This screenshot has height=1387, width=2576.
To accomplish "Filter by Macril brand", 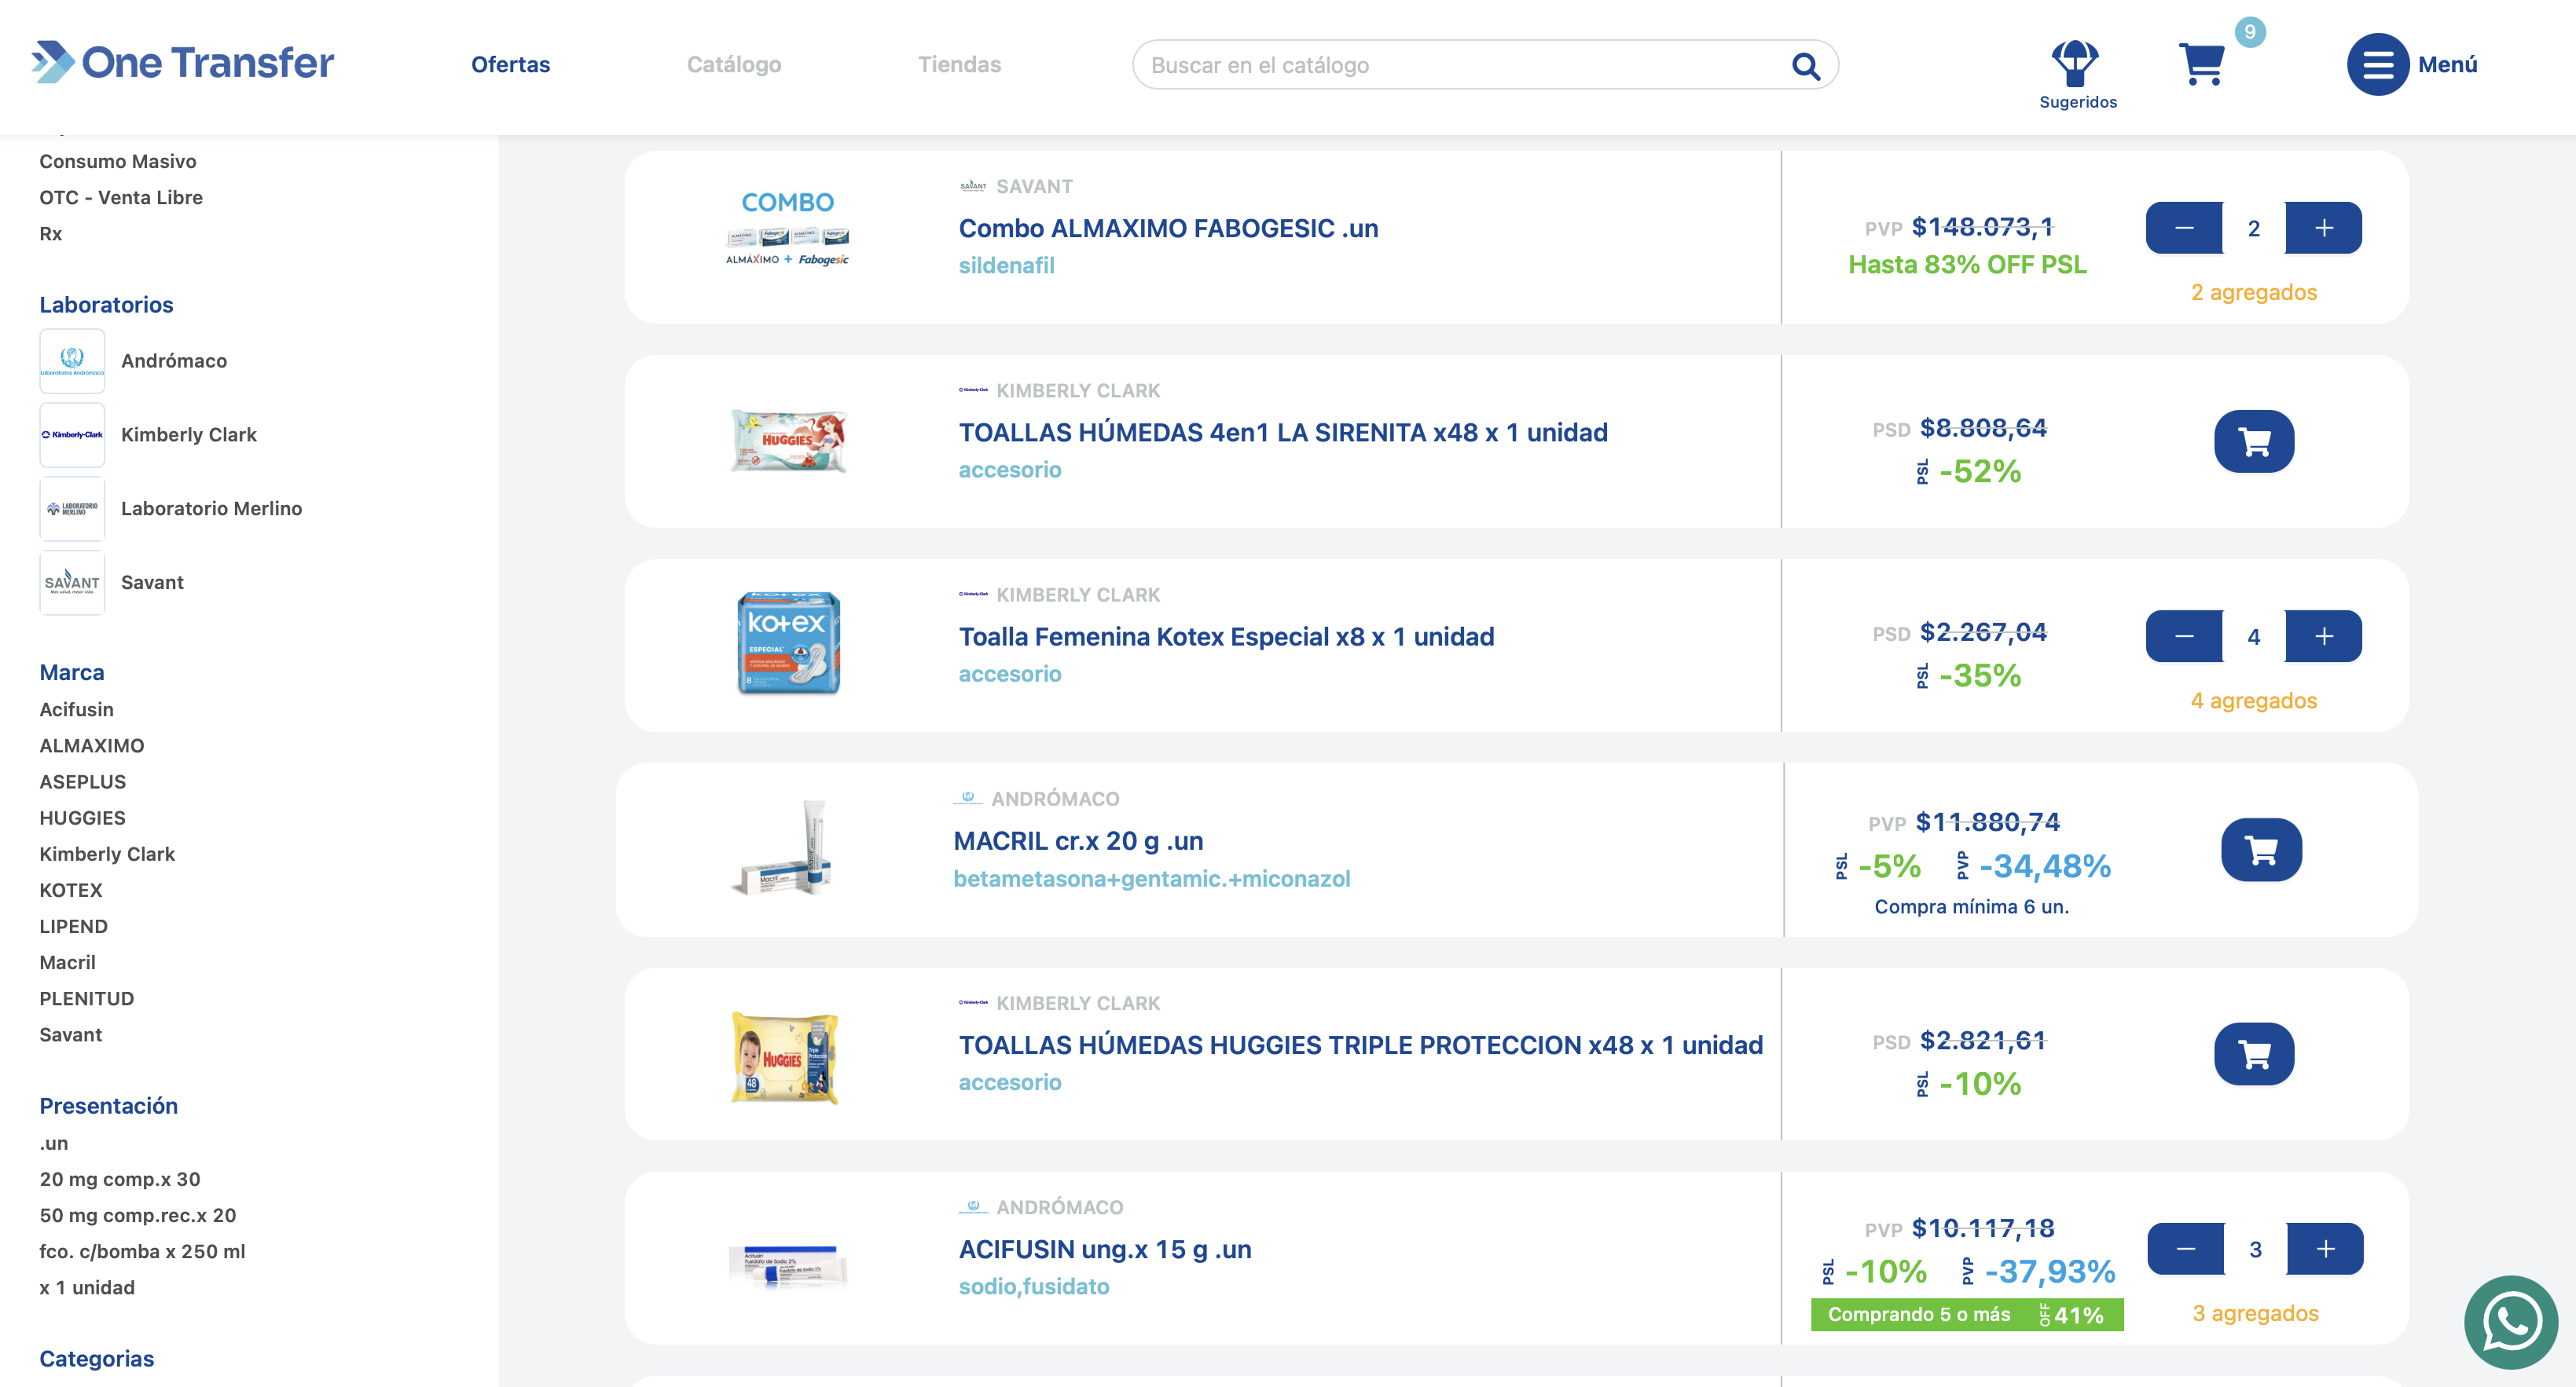I will coord(68,962).
